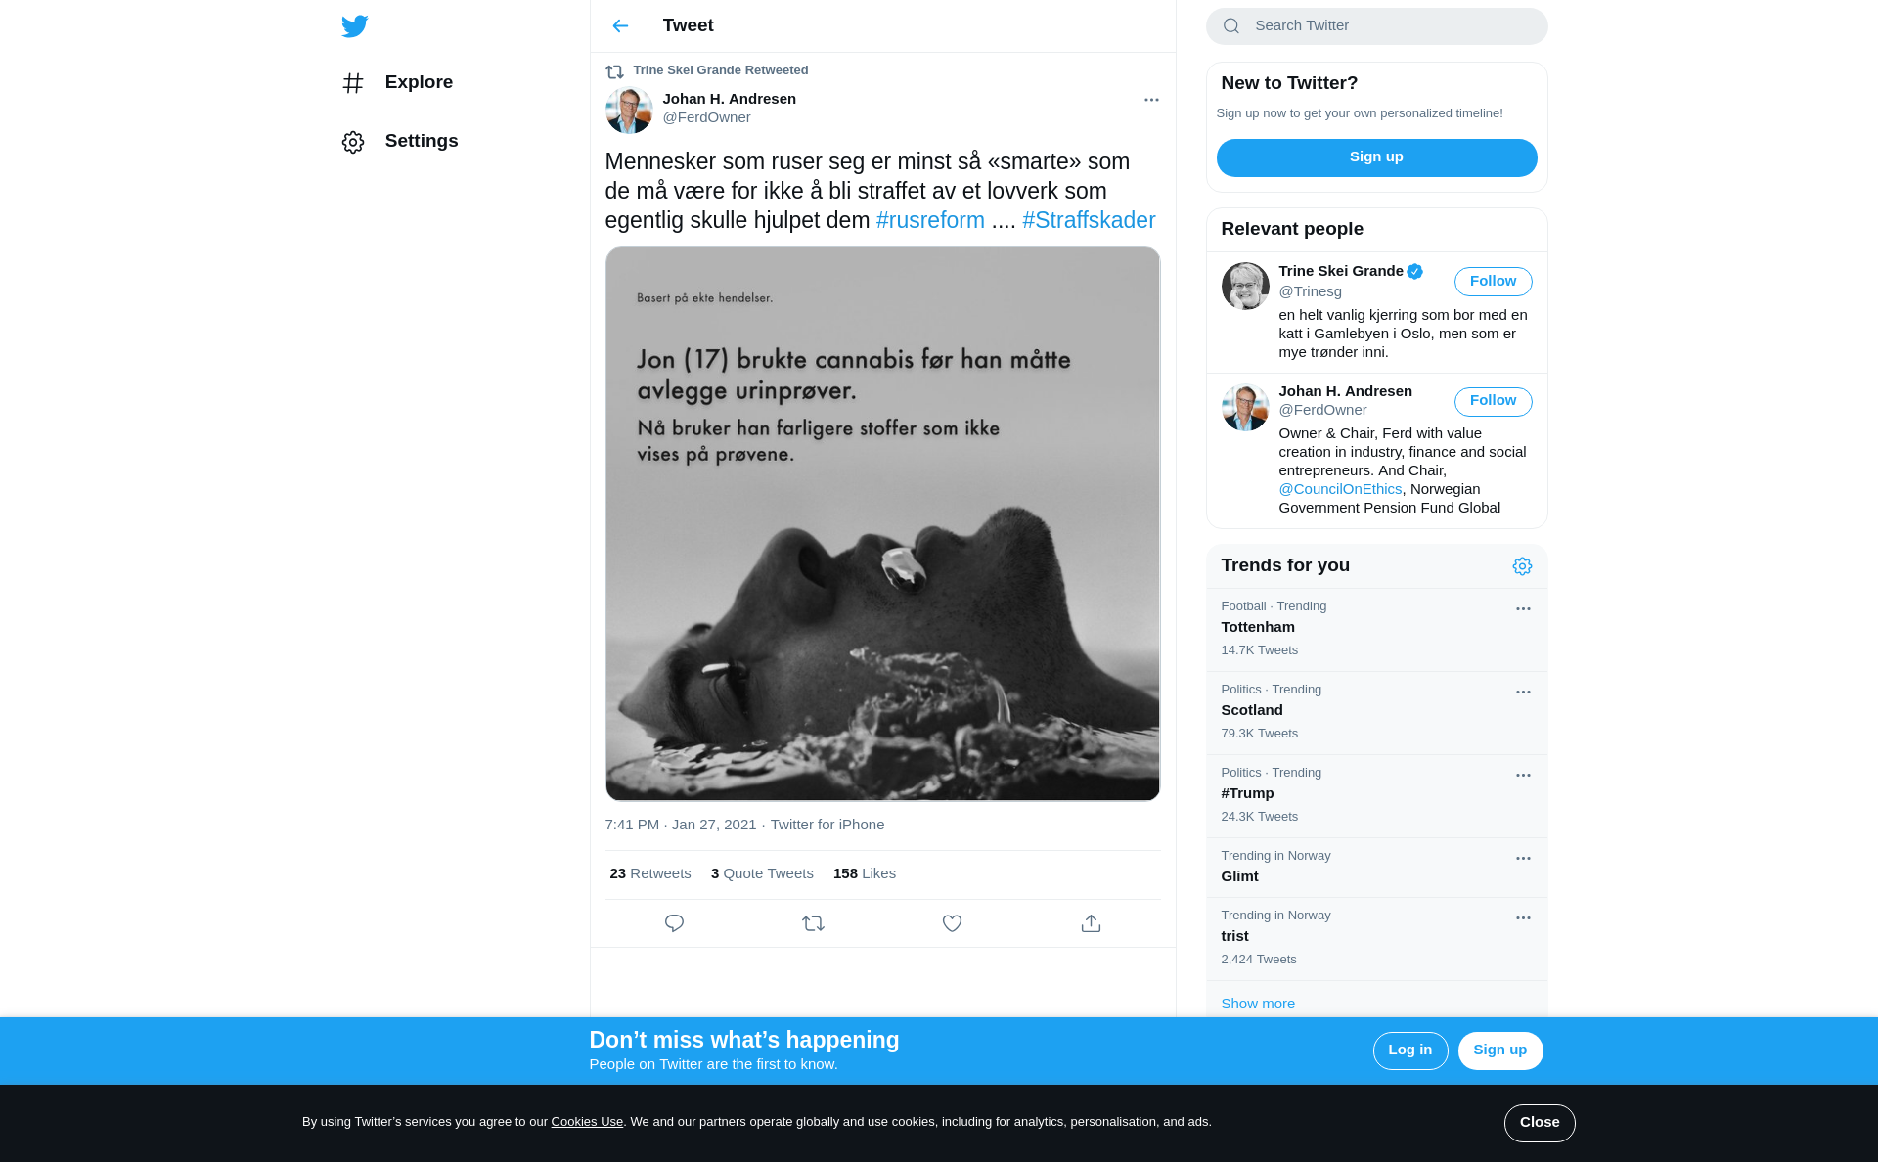Click the #rusreform hashtag link
1878x1162 pixels.
click(930, 220)
